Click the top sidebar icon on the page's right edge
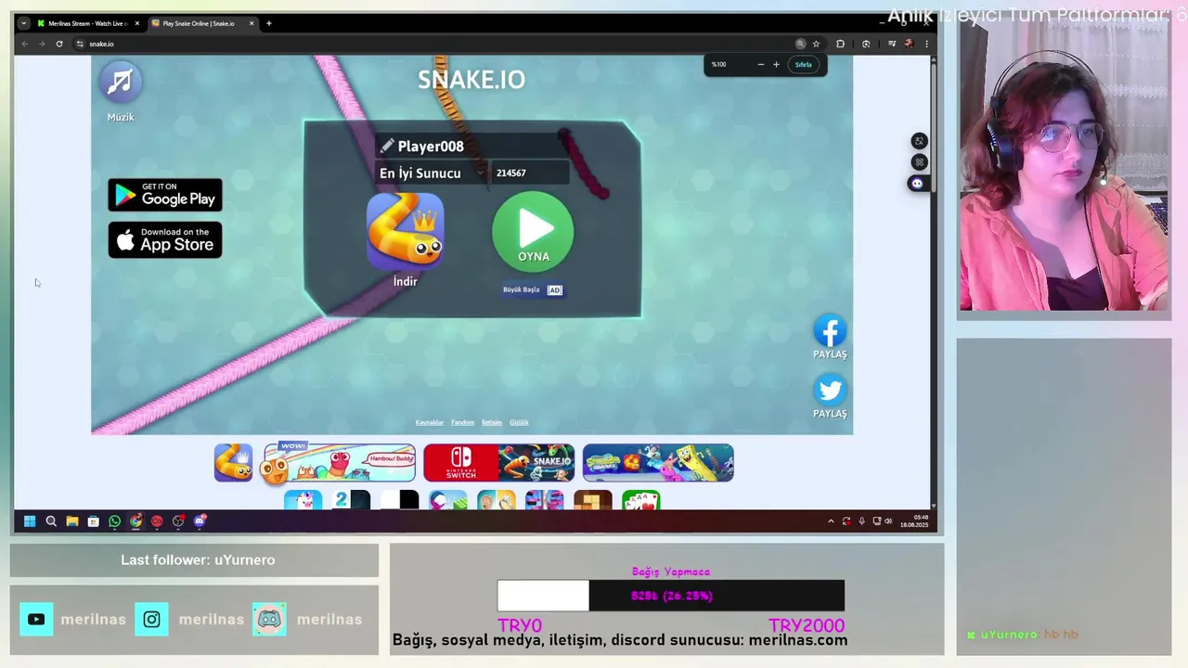The image size is (1188, 668). click(919, 141)
